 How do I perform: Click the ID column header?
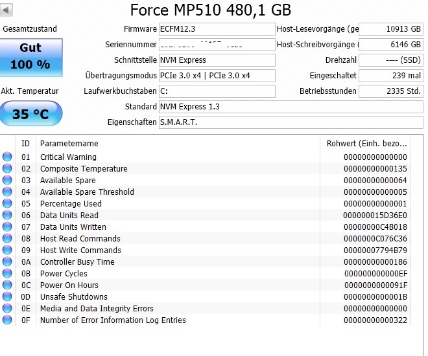click(25, 143)
